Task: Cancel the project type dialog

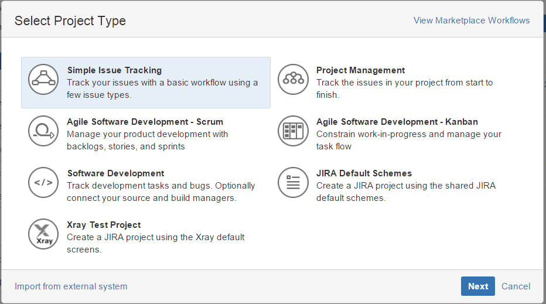Action: pos(516,286)
